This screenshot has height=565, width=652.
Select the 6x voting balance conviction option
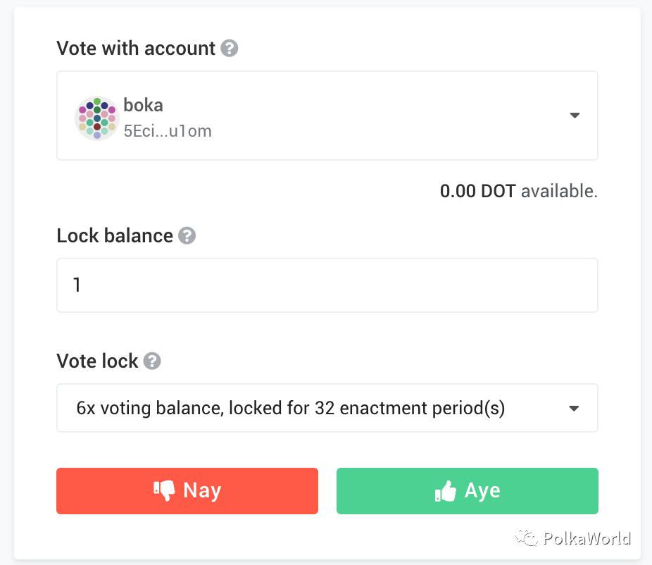click(290, 408)
